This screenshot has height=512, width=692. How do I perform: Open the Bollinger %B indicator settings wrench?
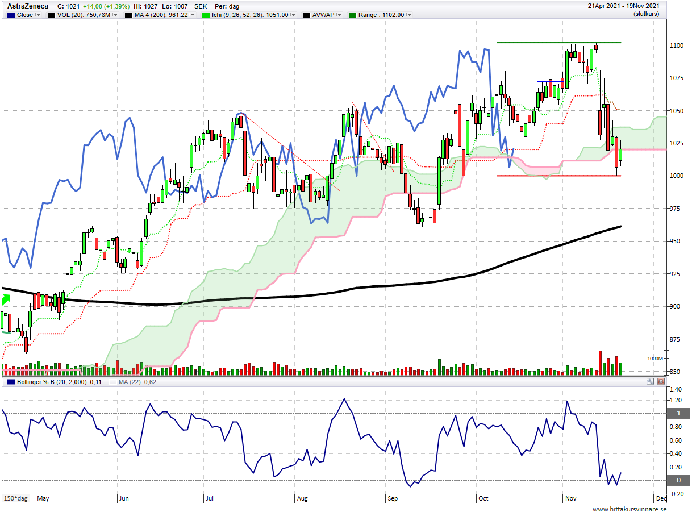pyautogui.click(x=650, y=382)
